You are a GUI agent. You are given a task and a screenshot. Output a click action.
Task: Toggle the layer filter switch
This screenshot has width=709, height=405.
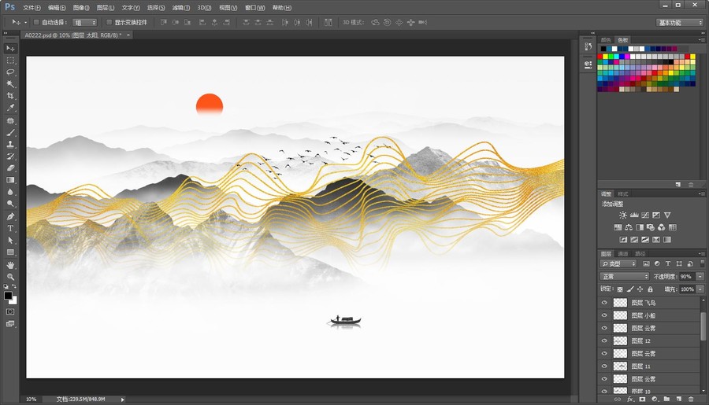702,263
